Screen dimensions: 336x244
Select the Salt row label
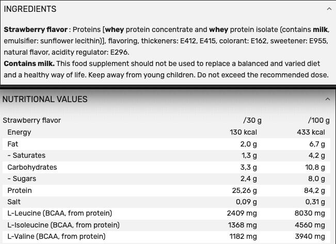coord(14,202)
